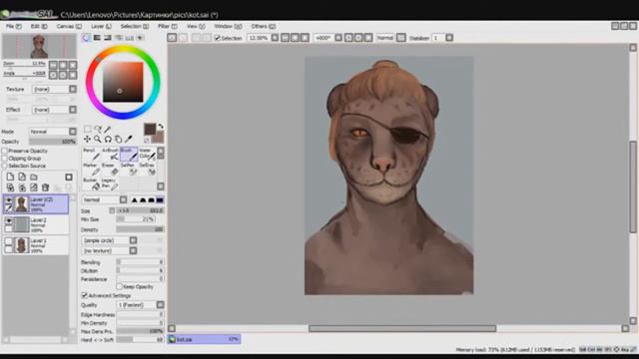The image size is (639, 359).
Task: Select the Bucket tool
Action: pyautogui.click(x=91, y=183)
